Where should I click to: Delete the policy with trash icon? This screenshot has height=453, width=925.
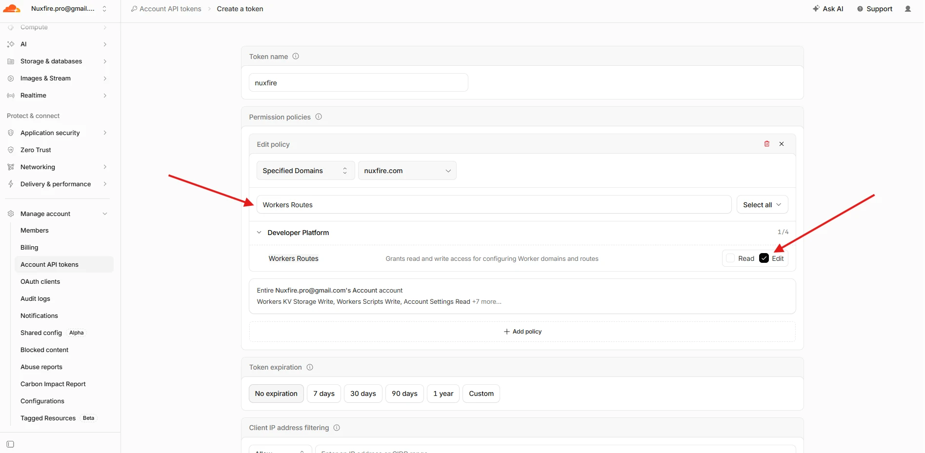[x=767, y=144]
